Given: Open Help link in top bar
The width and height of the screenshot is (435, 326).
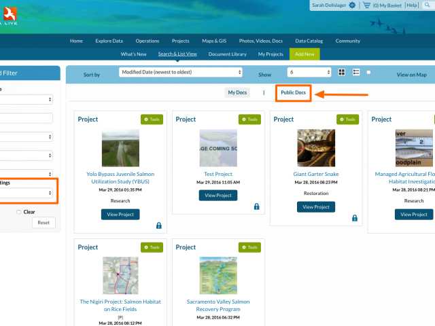Looking at the screenshot, I should (x=412, y=5).
